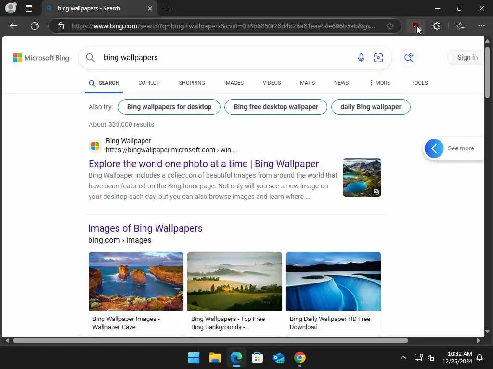The height and width of the screenshot is (369, 493).
Task: Click the Sign in button
Action: [x=467, y=58]
